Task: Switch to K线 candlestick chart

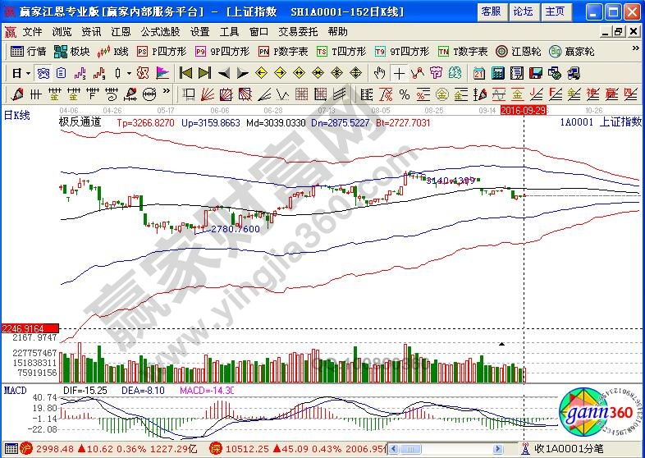Action: tap(112, 52)
